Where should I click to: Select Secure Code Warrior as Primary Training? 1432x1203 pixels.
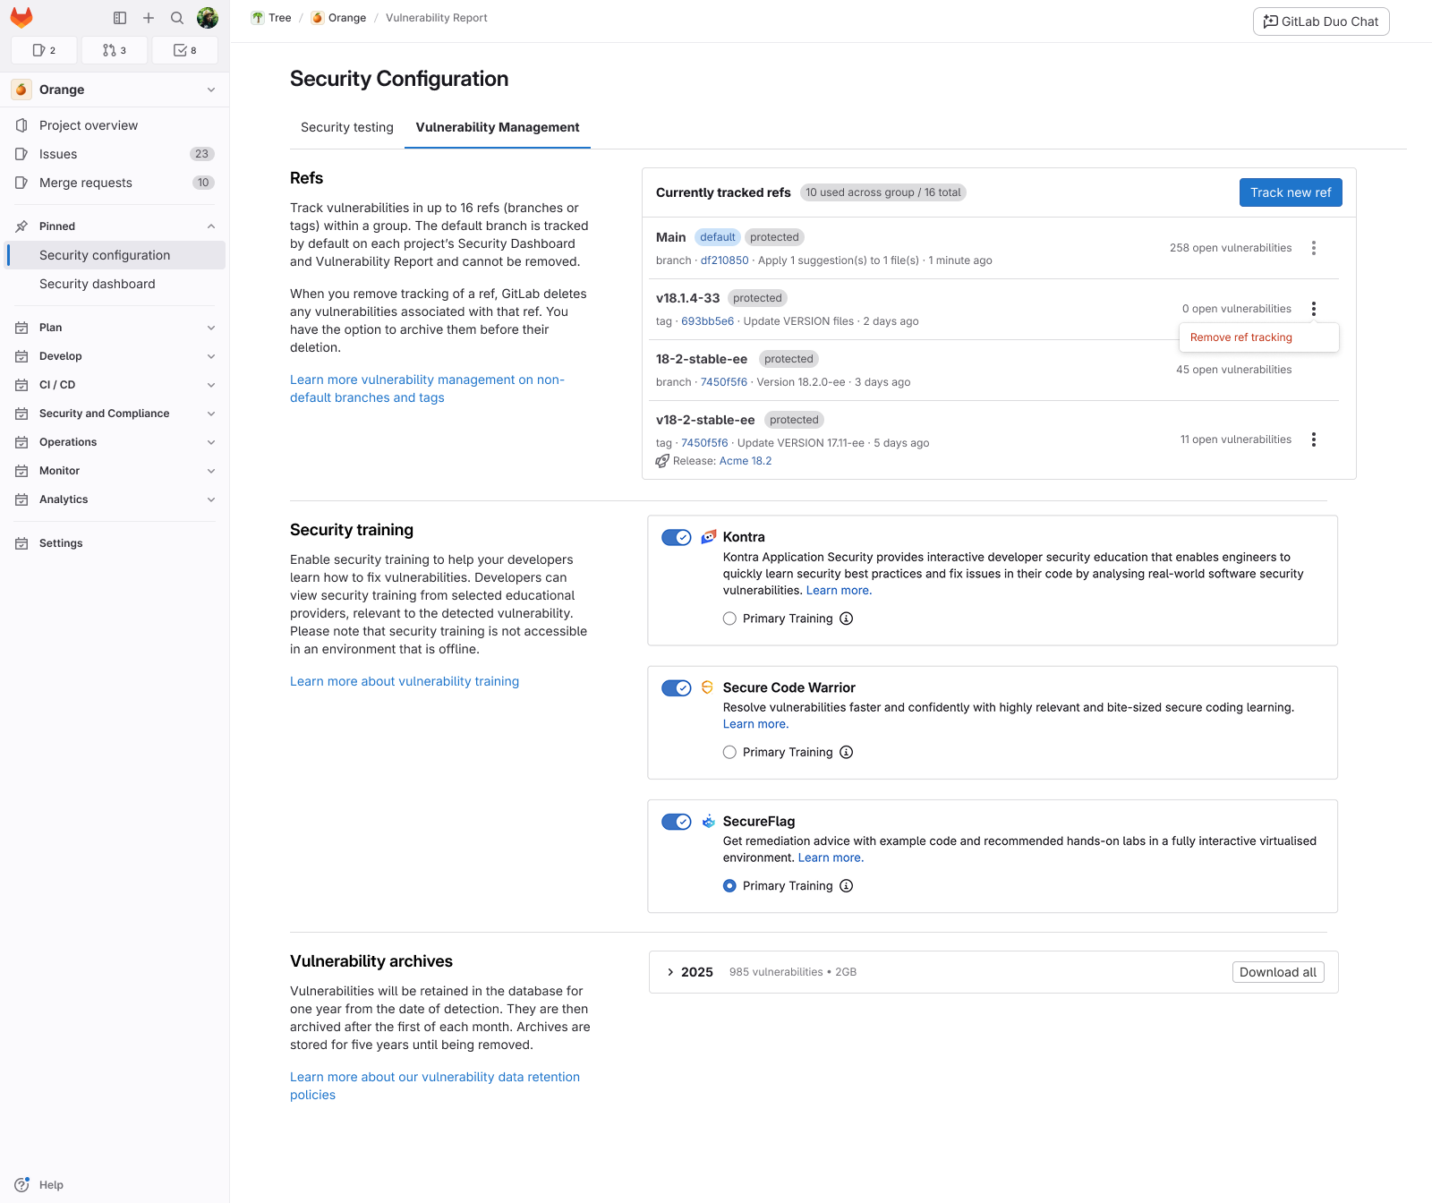point(729,752)
